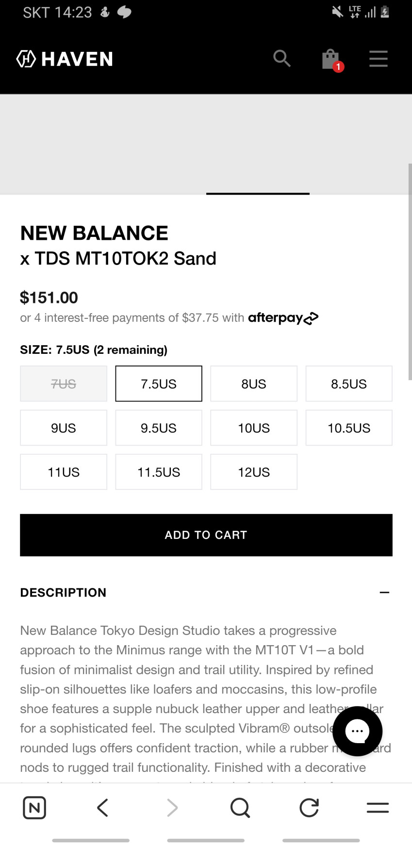Select size 8US
The width and height of the screenshot is (412, 848).
254,384
